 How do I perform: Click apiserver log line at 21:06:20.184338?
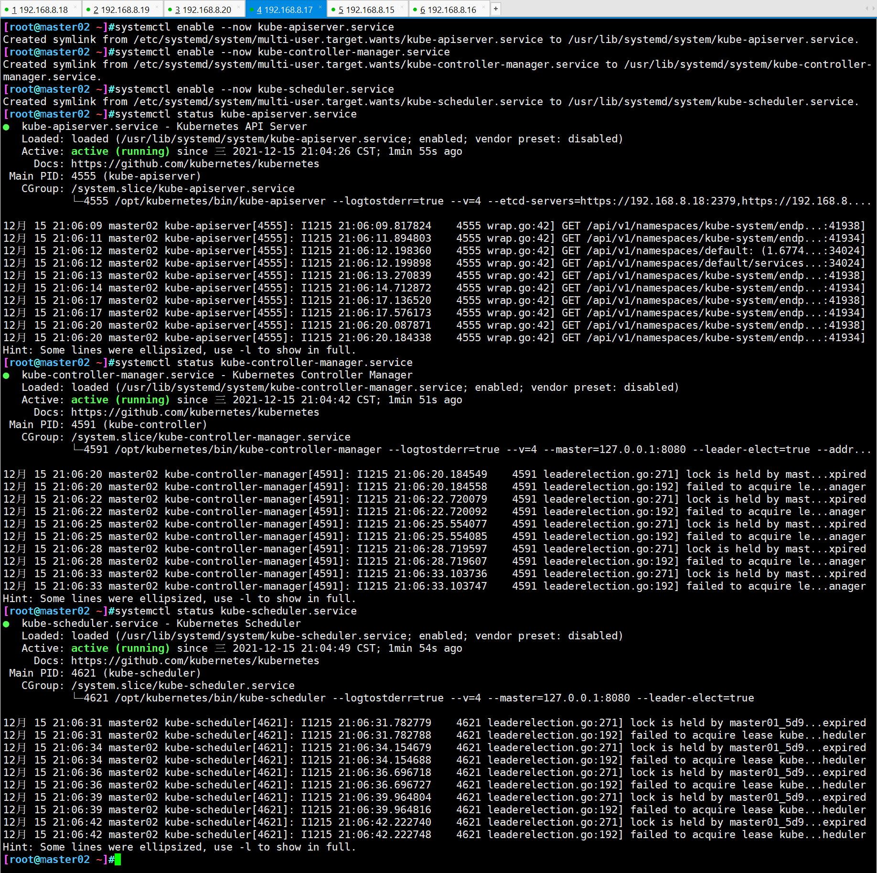(434, 338)
